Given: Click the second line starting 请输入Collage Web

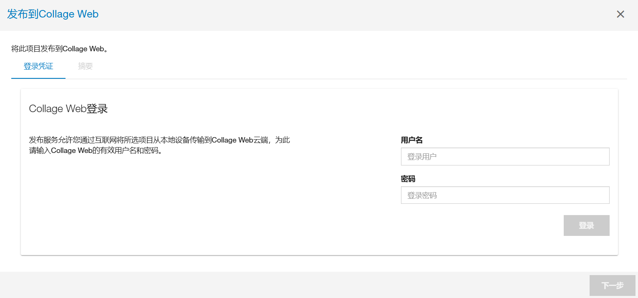Looking at the screenshot, I should click(95, 150).
